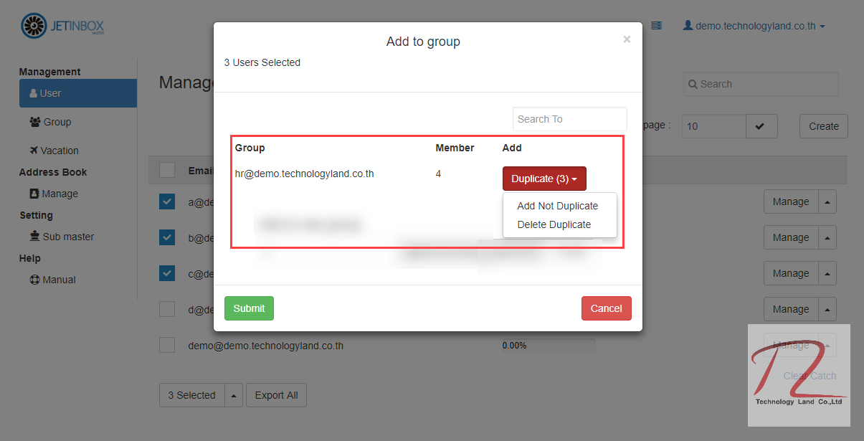Toggle the select-all header checkbox
The height and width of the screenshot is (441, 864).
[167, 170]
